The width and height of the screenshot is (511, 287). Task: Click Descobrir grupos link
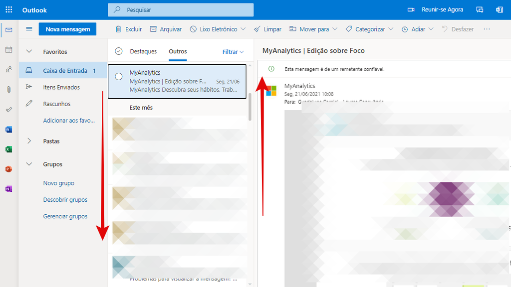click(65, 199)
